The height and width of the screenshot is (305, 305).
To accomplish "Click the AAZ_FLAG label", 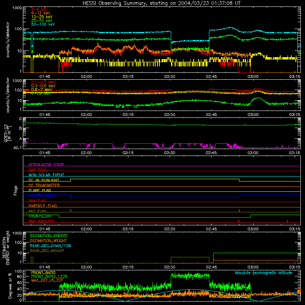I will coord(37,211).
